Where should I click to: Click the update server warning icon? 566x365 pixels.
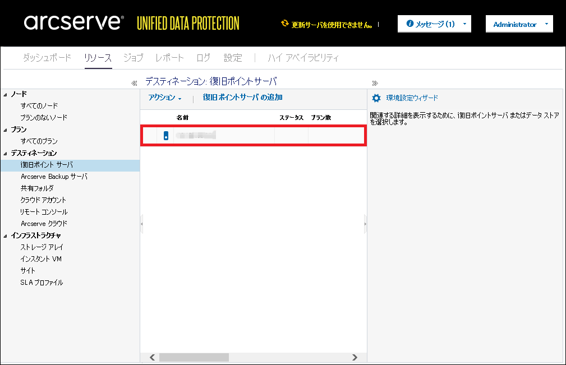pyautogui.click(x=285, y=24)
